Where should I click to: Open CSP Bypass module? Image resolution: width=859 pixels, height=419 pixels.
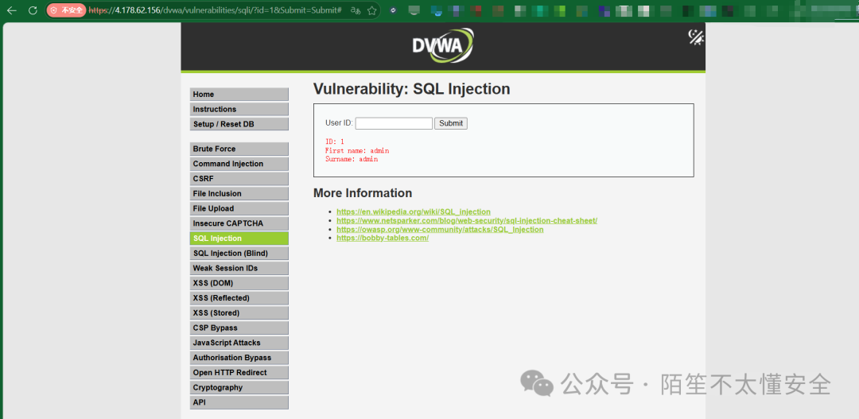tap(239, 328)
